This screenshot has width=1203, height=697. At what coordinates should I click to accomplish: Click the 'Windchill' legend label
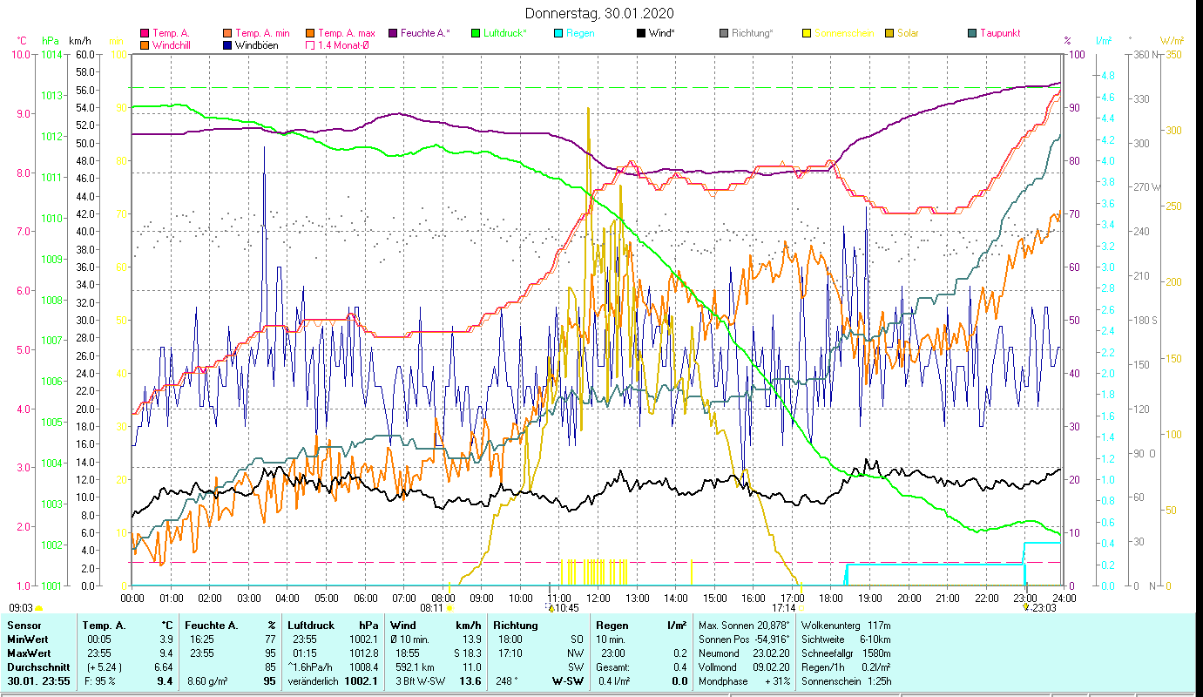point(172,45)
